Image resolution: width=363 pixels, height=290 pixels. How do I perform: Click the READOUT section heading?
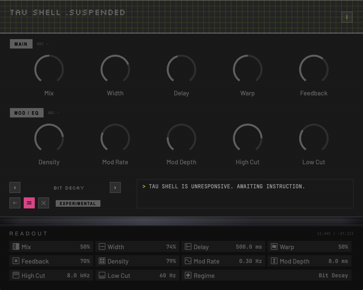tap(28, 233)
